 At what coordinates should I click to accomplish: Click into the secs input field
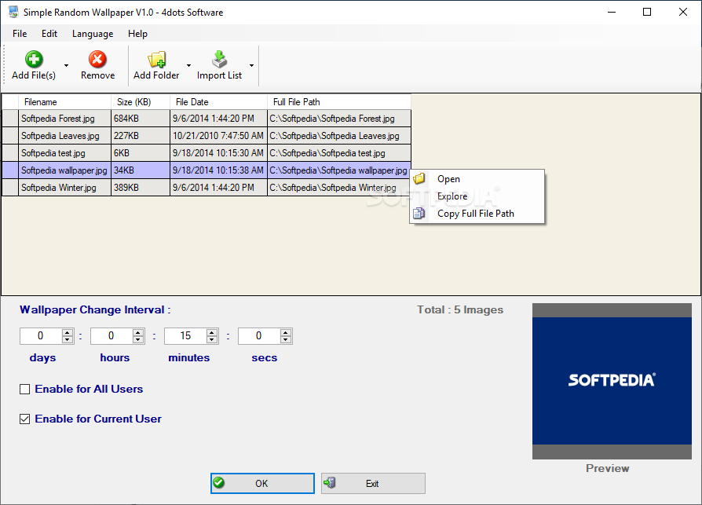[259, 336]
